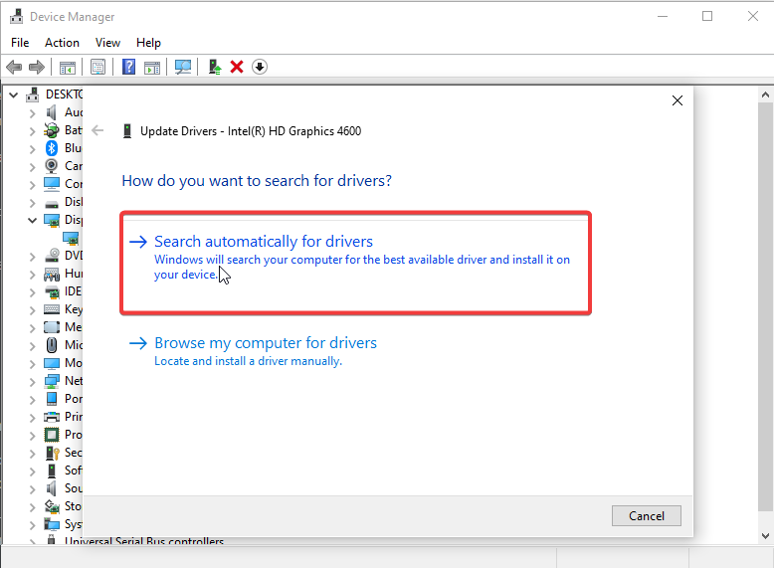This screenshot has width=774, height=568.
Task: Select the Processors chip icon in tree
Action: pyautogui.click(x=52, y=435)
